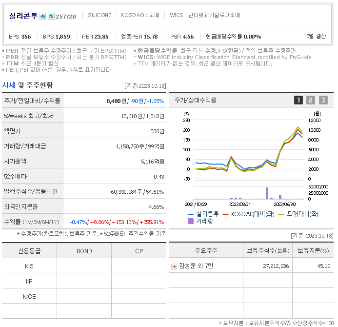Click the 2023/06/30 chart axis date
This screenshot has height=327, width=338.
(x=285, y=204)
